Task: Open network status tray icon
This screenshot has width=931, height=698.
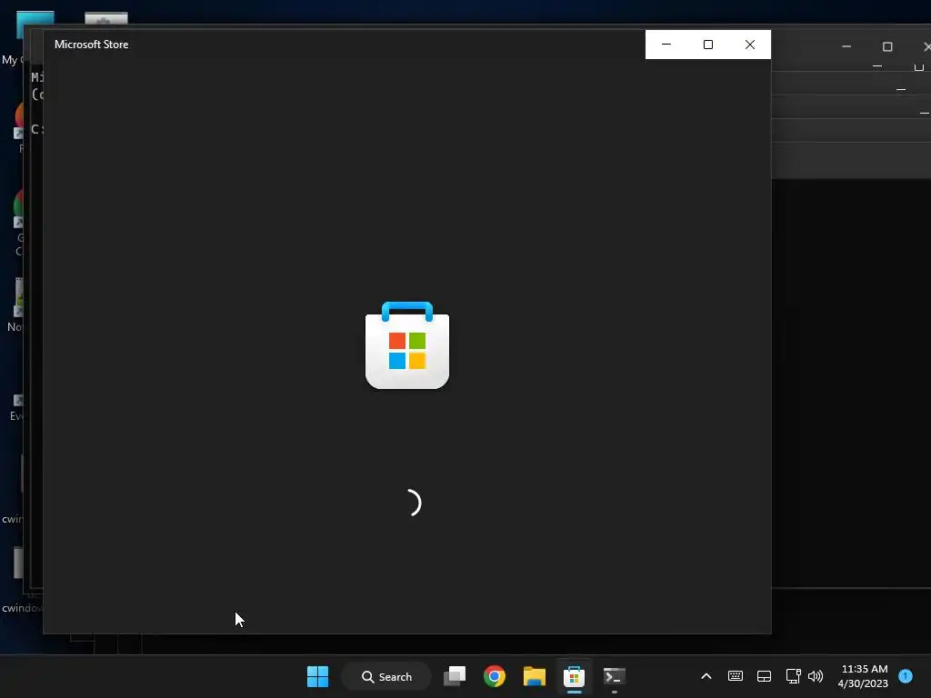Action: click(x=793, y=676)
